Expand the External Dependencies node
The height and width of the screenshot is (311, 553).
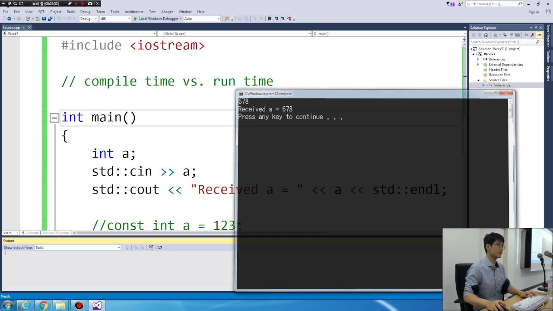pos(478,64)
